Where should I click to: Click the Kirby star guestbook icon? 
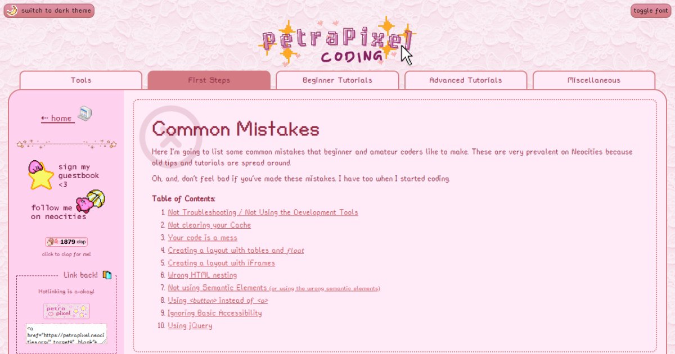pos(40,175)
